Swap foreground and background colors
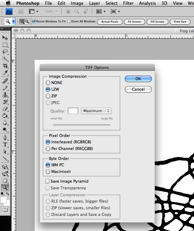This screenshot has width=194, height=231. point(8,194)
